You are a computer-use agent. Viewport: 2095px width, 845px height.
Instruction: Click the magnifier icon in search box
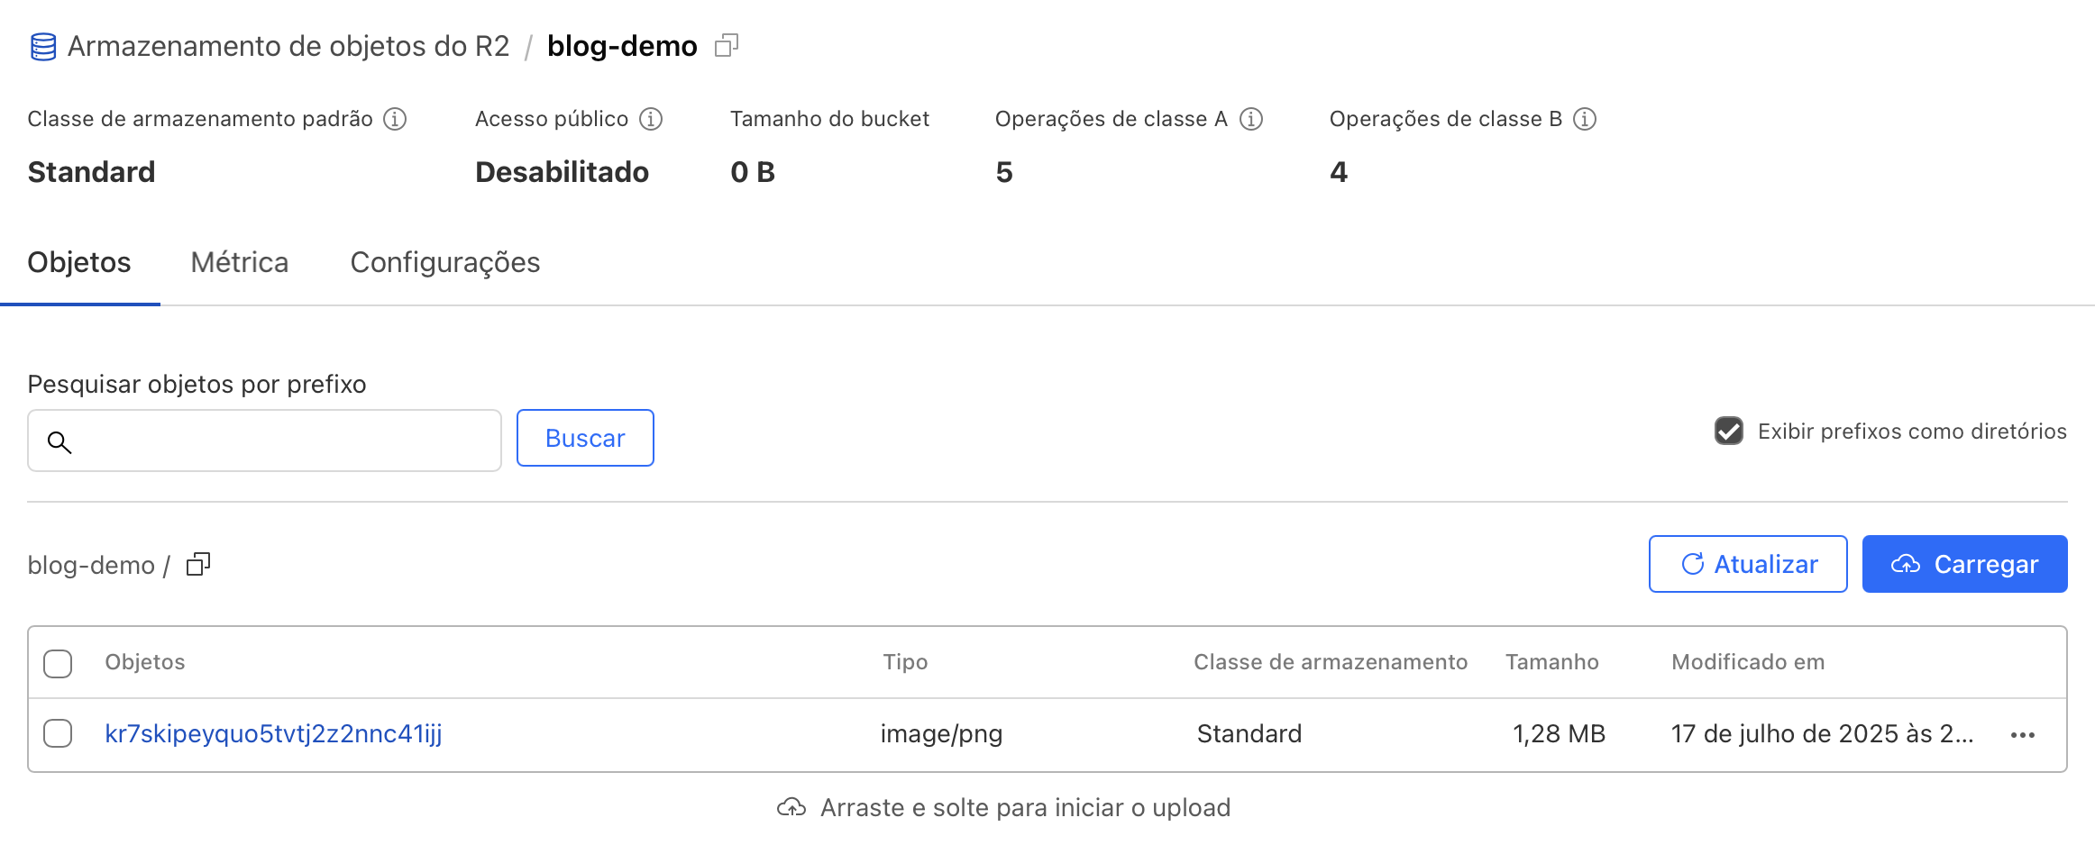coord(59,441)
